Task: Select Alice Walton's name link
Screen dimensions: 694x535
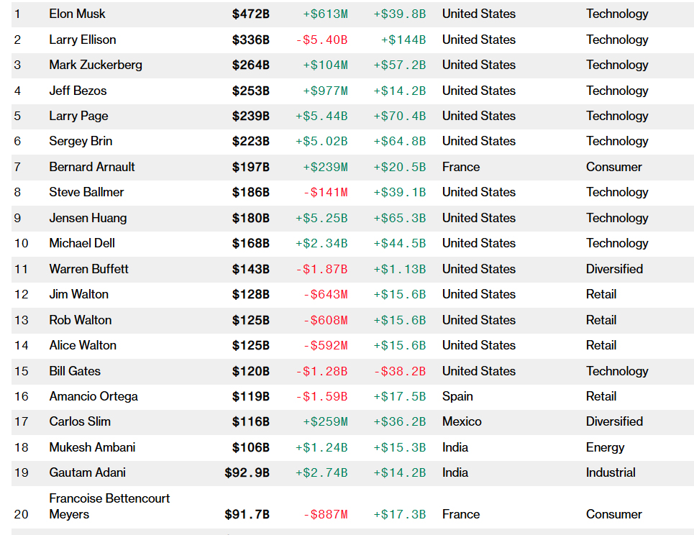Action: click(x=83, y=345)
